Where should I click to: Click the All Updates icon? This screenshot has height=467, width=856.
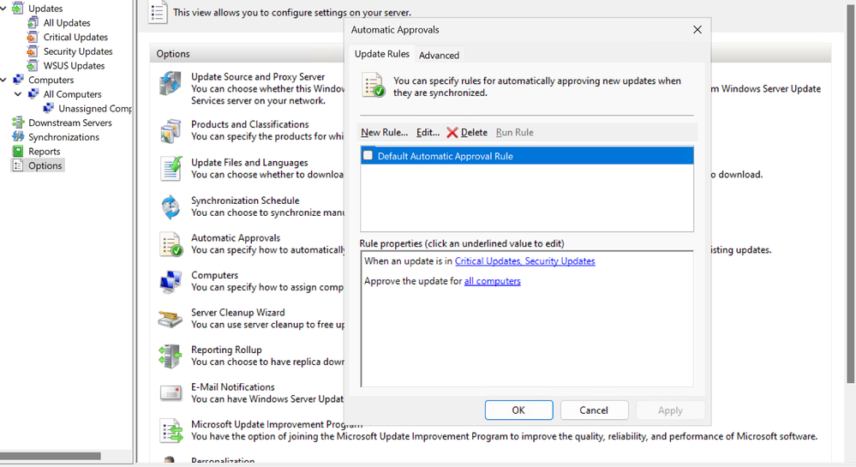tap(33, 22)
